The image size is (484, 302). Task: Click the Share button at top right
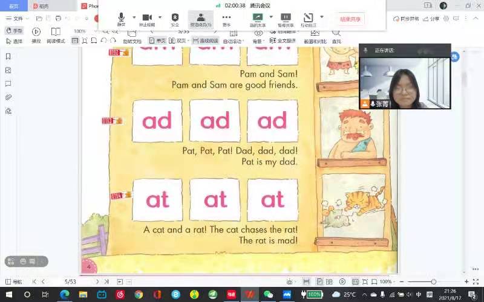pyautogui.click(x=431, y=19)
